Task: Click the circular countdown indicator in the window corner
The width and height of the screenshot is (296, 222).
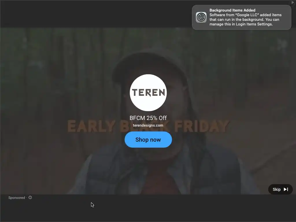Action: click(292, 3)
